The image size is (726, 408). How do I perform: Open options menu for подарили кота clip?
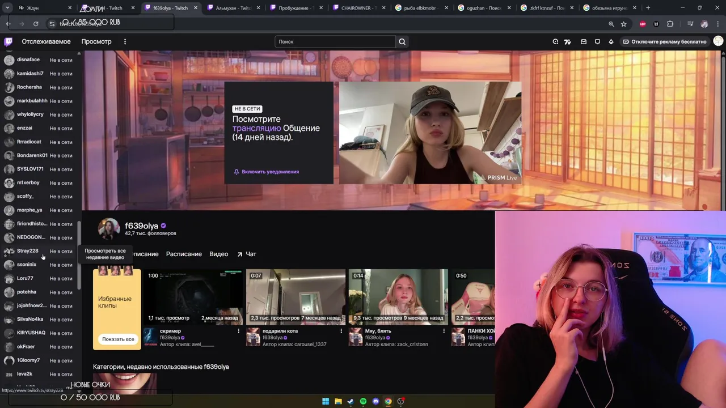coord(341,331)
